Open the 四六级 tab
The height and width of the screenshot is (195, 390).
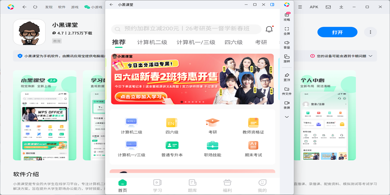click(234, 42)
